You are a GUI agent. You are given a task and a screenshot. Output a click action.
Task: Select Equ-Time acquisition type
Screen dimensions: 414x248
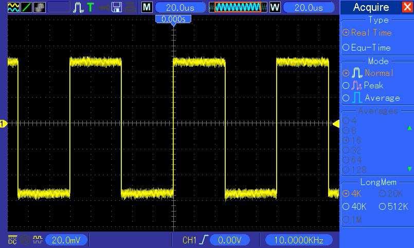(x=367, y=48)
